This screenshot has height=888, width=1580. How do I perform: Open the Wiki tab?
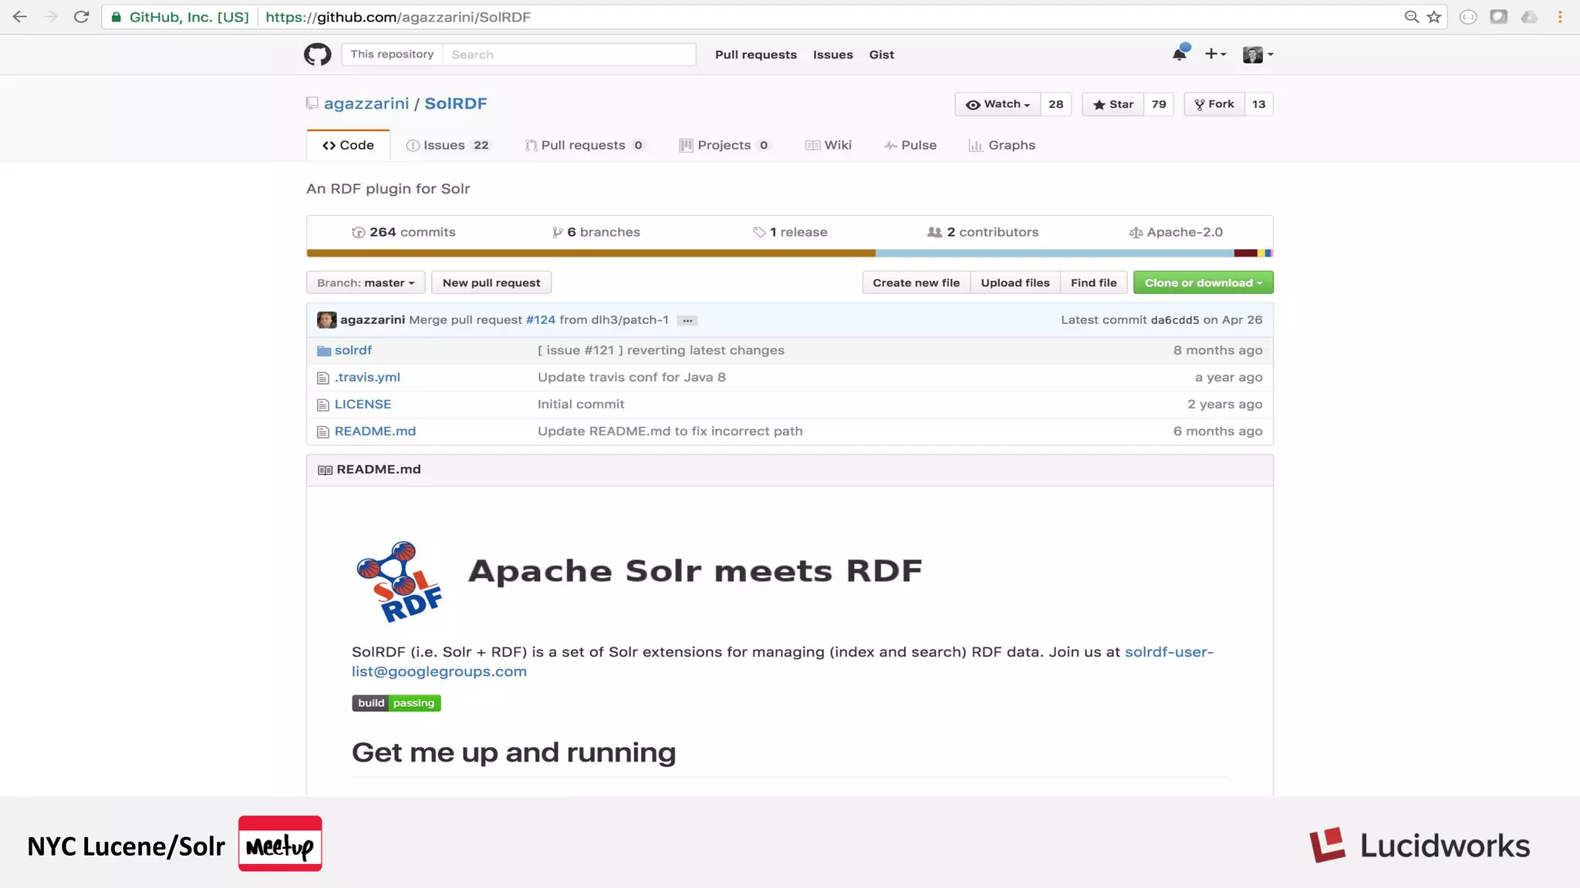point(829,145)
